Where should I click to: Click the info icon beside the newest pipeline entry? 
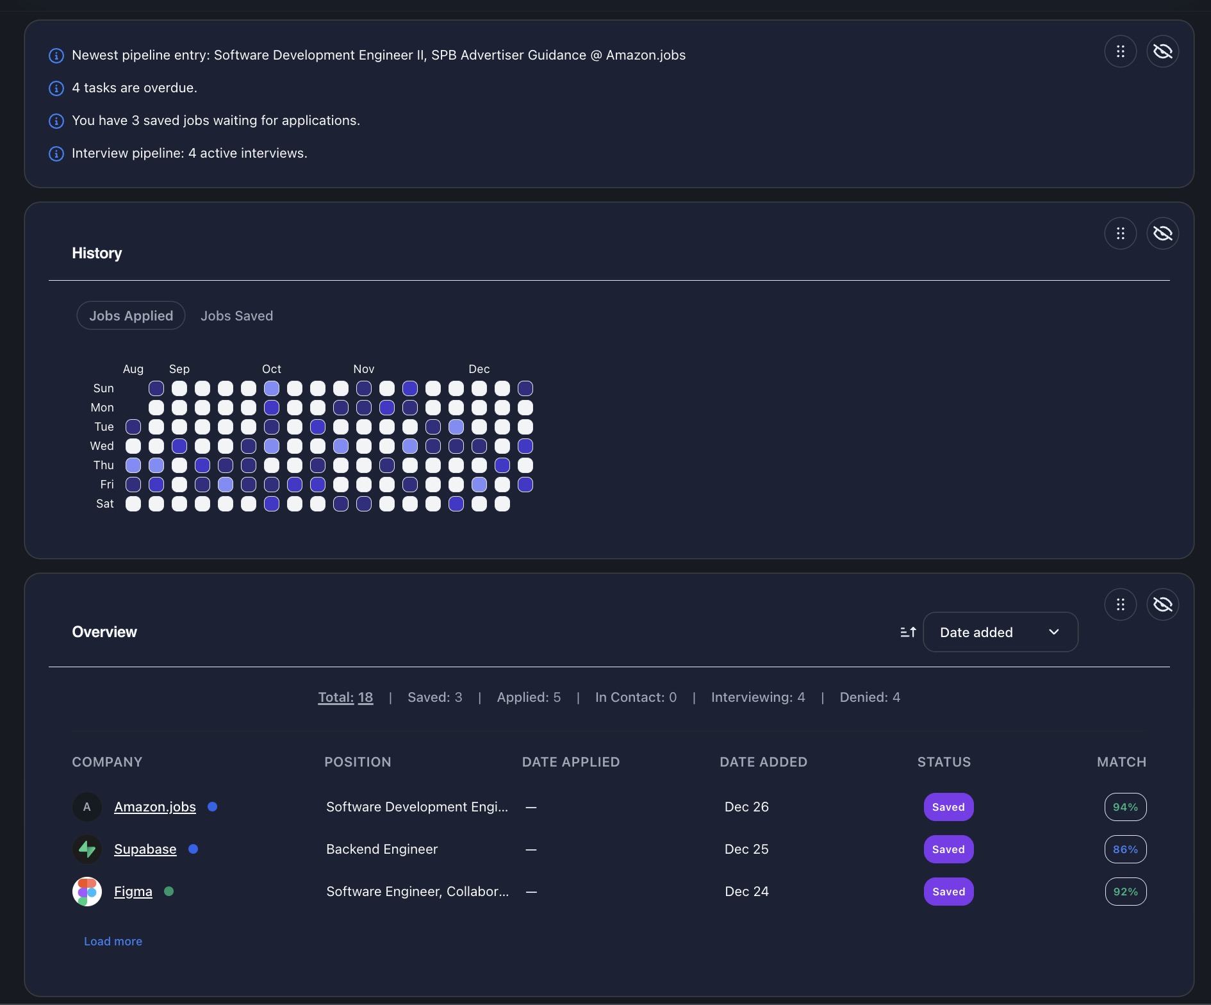coord(56,56)
